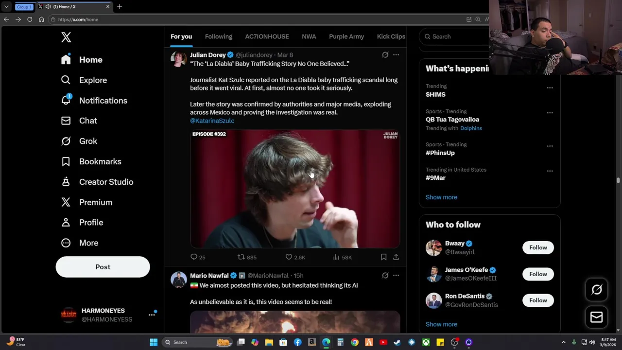
Task: Show more trends in What's happening
Action: [441, 197]
